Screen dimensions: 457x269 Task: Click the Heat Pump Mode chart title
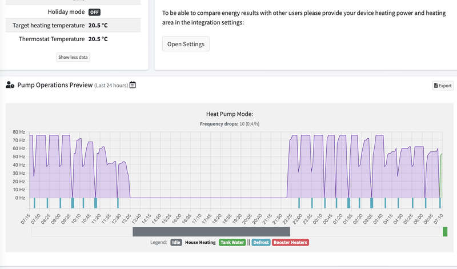pos(230,114)
